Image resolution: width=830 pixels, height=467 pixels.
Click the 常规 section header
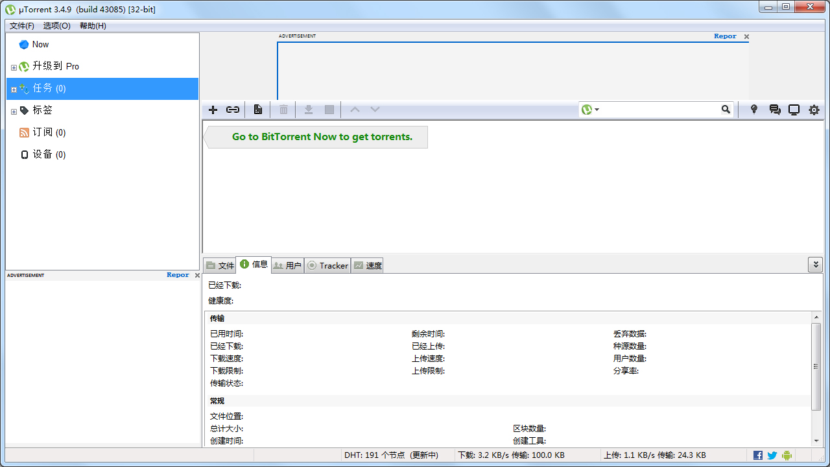point(217,401)
